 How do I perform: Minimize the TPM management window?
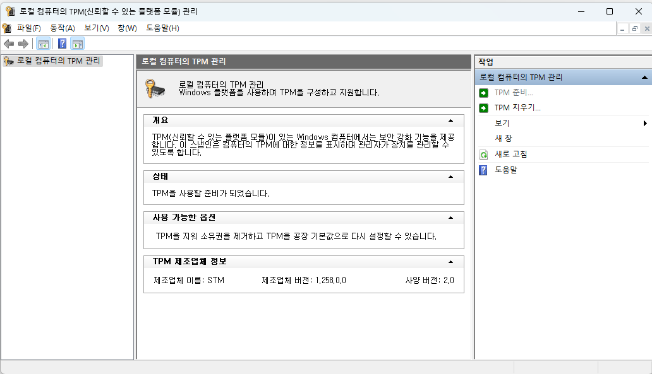(581, 11)
